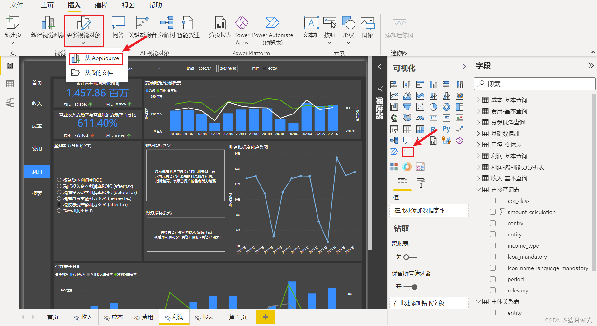Select 销售利润率ROS radio option
597x326 pixels.
59,211
